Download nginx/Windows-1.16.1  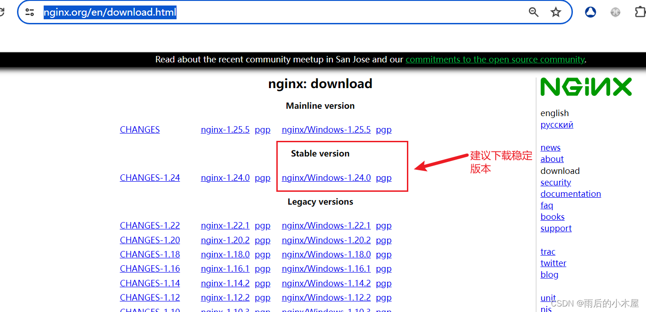326,269
